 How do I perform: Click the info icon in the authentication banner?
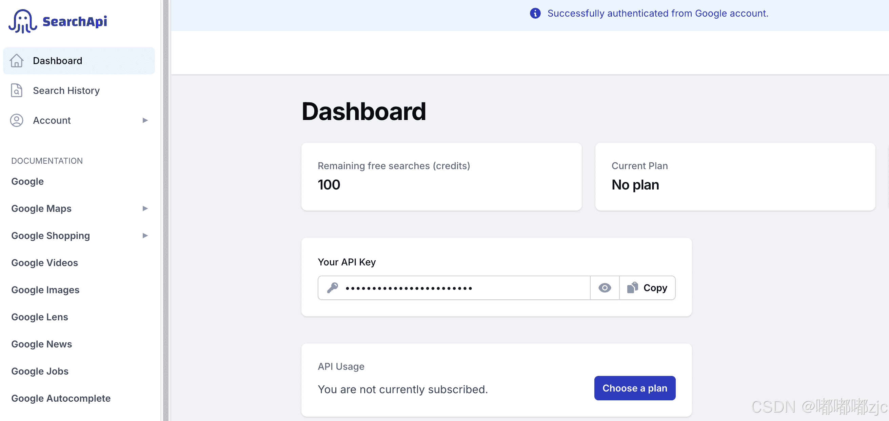click(x=535, y=13)
